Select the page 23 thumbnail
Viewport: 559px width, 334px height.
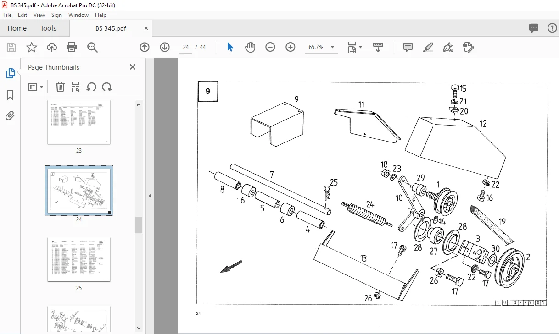79,122
